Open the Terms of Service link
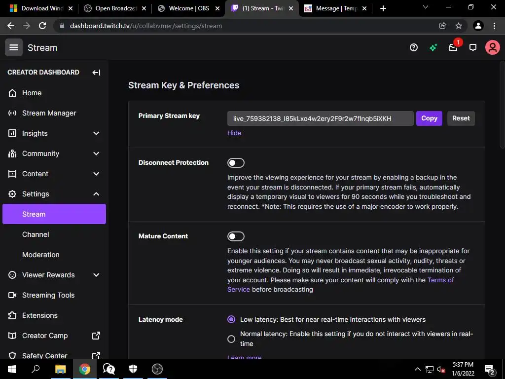Viewport: 505px width, 379px height. (340, 285)
